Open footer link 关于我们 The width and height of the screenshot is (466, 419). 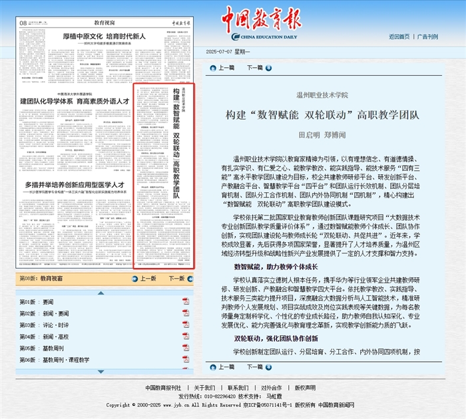(x=204, y=388)
